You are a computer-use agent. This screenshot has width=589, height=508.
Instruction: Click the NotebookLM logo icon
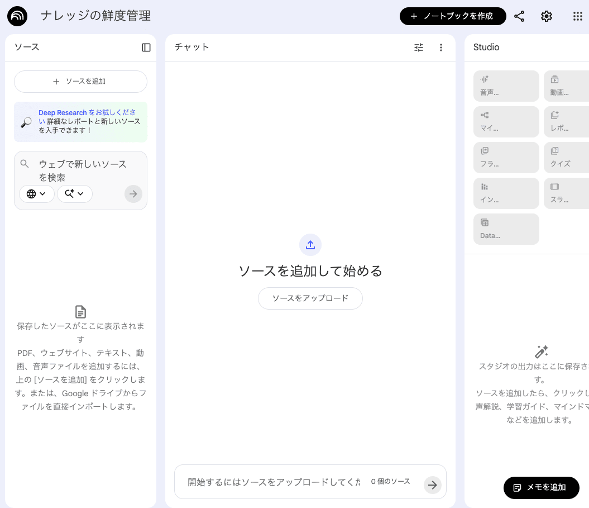coord(17,16)
